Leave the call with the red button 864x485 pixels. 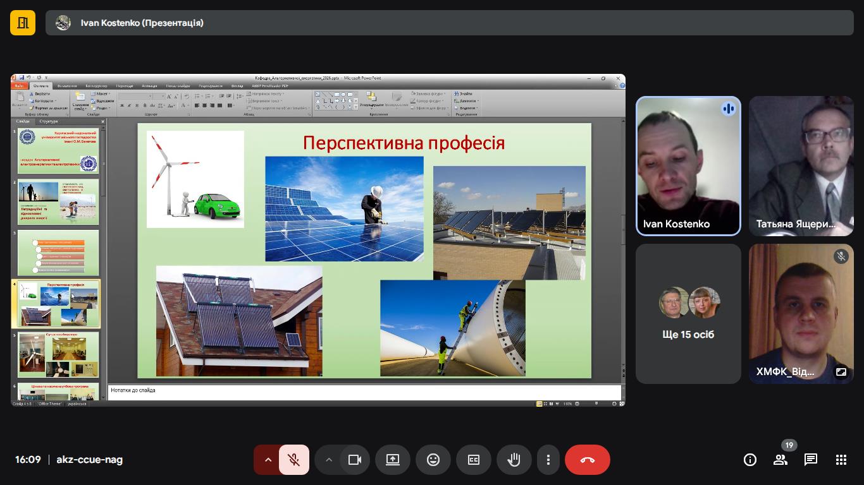588,460
